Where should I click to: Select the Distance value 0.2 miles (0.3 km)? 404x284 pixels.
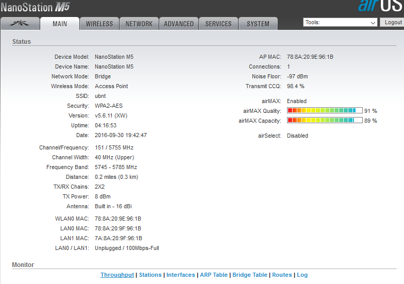(116, 177)
